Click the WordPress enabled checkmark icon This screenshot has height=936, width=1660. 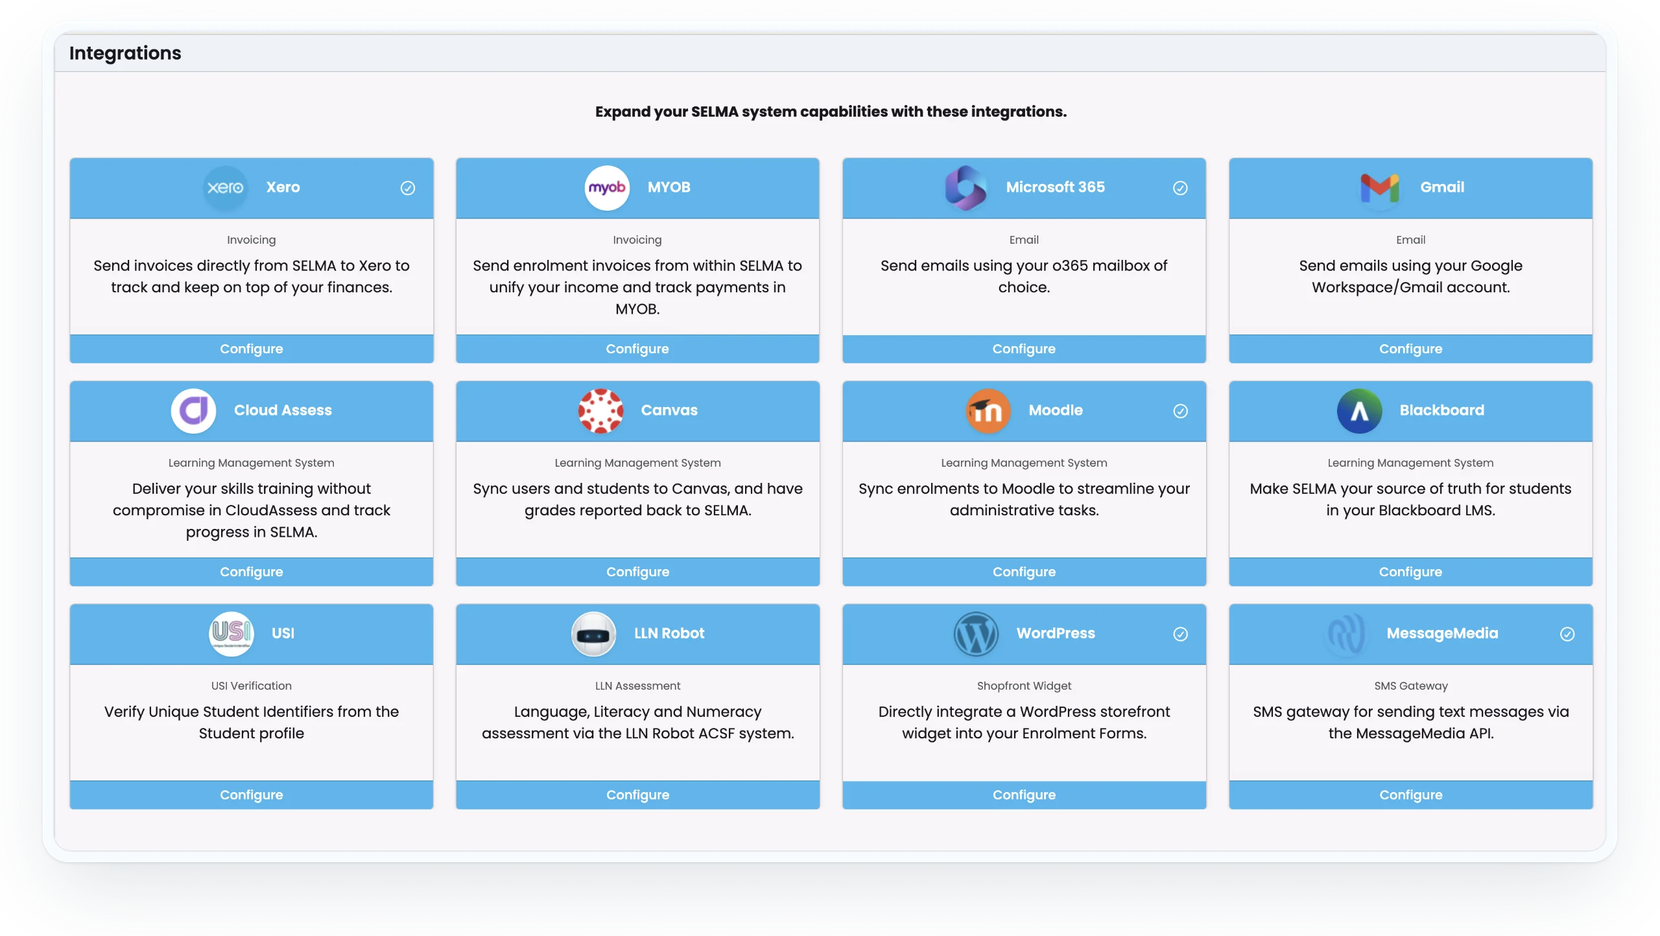[x=1180, y=634]
